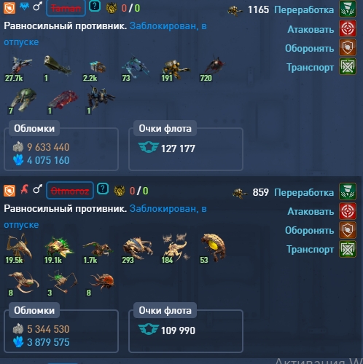The image size is (363, 364).
Task: Open the question mark info beside Taman
Action: pyautogui.click(x=95, y=7)
